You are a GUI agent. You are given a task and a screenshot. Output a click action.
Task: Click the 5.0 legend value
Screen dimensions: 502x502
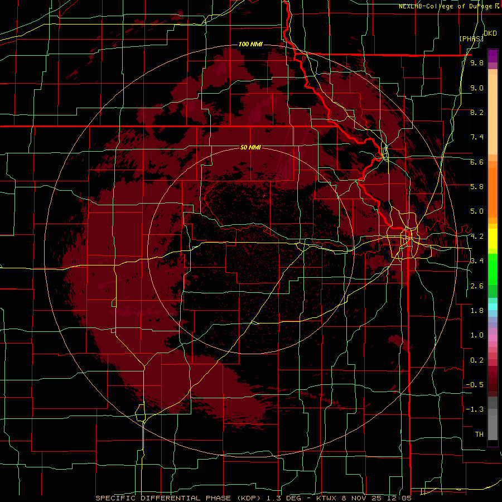pyautogui.click(x=477, y=211)
